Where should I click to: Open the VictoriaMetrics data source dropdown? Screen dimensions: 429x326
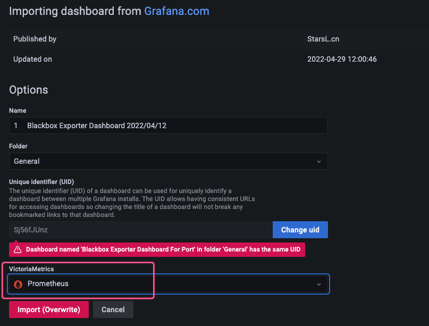(169, 284)
